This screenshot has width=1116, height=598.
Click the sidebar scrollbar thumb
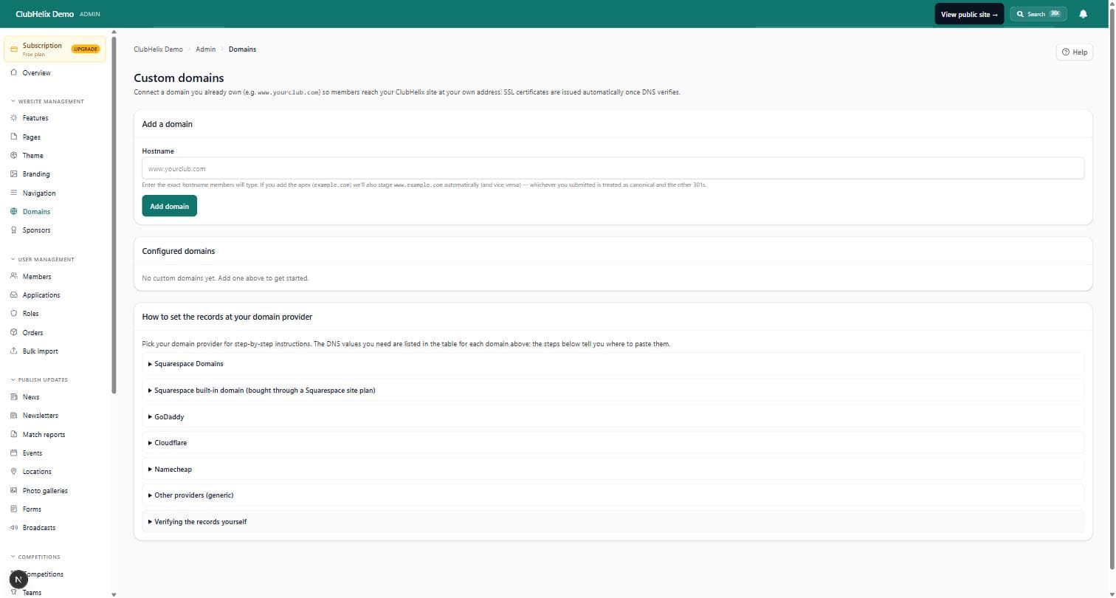pos(114,214)
